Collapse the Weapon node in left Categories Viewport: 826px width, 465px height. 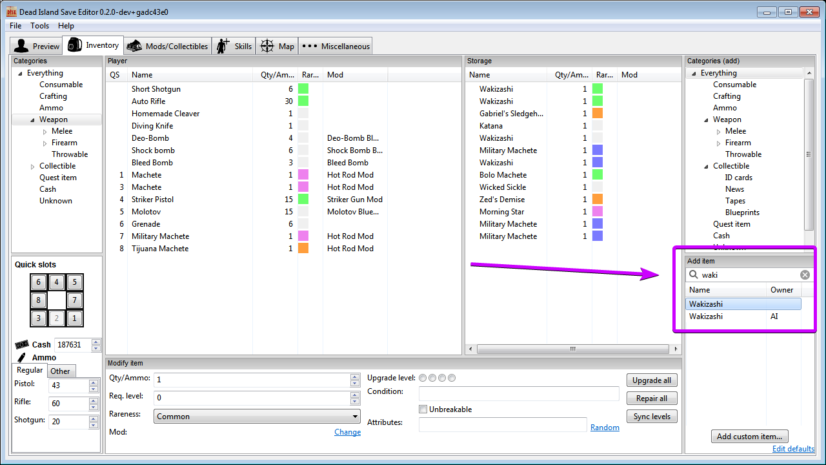point(32,120)
